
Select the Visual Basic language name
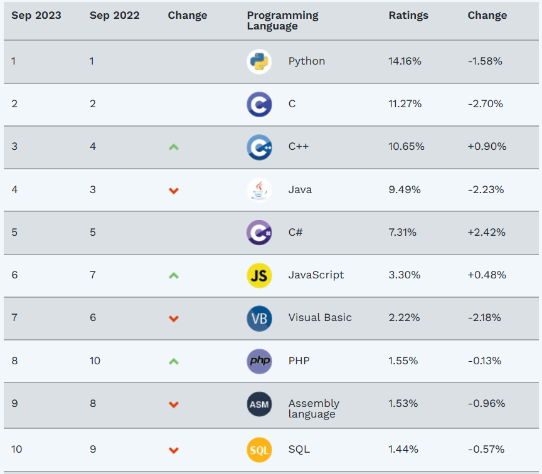coord(320,318)
